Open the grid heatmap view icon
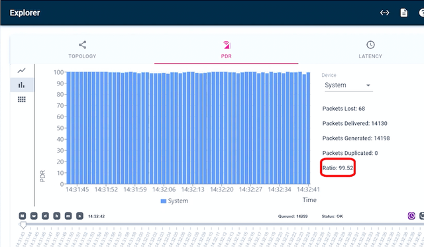Viewport: 424px width, 247px height. pos(22,99)
